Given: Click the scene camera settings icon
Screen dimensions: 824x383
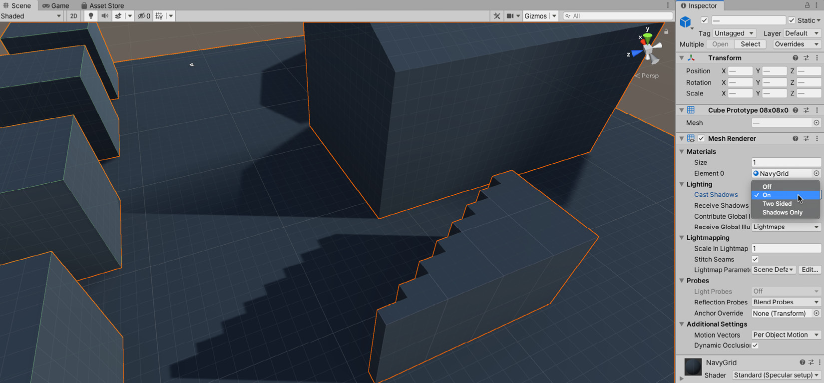Looking at the screenshot, I should [510, 16].
